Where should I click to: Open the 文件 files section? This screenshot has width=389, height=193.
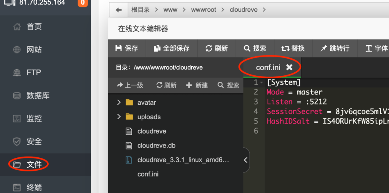click(34, 164)
